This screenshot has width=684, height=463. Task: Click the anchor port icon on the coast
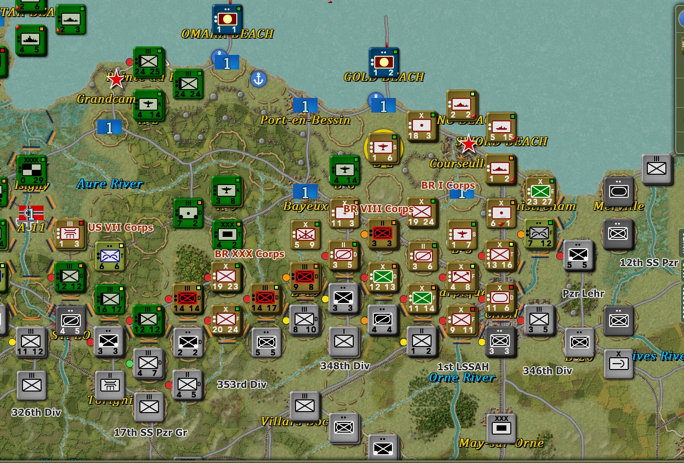pyautogui.click(x=258, y=78)
